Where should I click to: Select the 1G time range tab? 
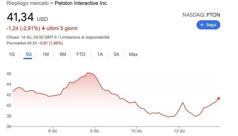[x=12, y=54]
